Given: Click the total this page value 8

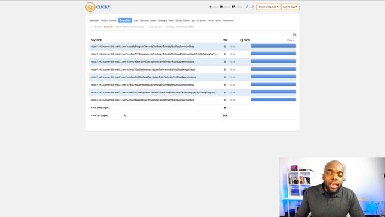Looking at the screenshot, I should click(224, 108).
